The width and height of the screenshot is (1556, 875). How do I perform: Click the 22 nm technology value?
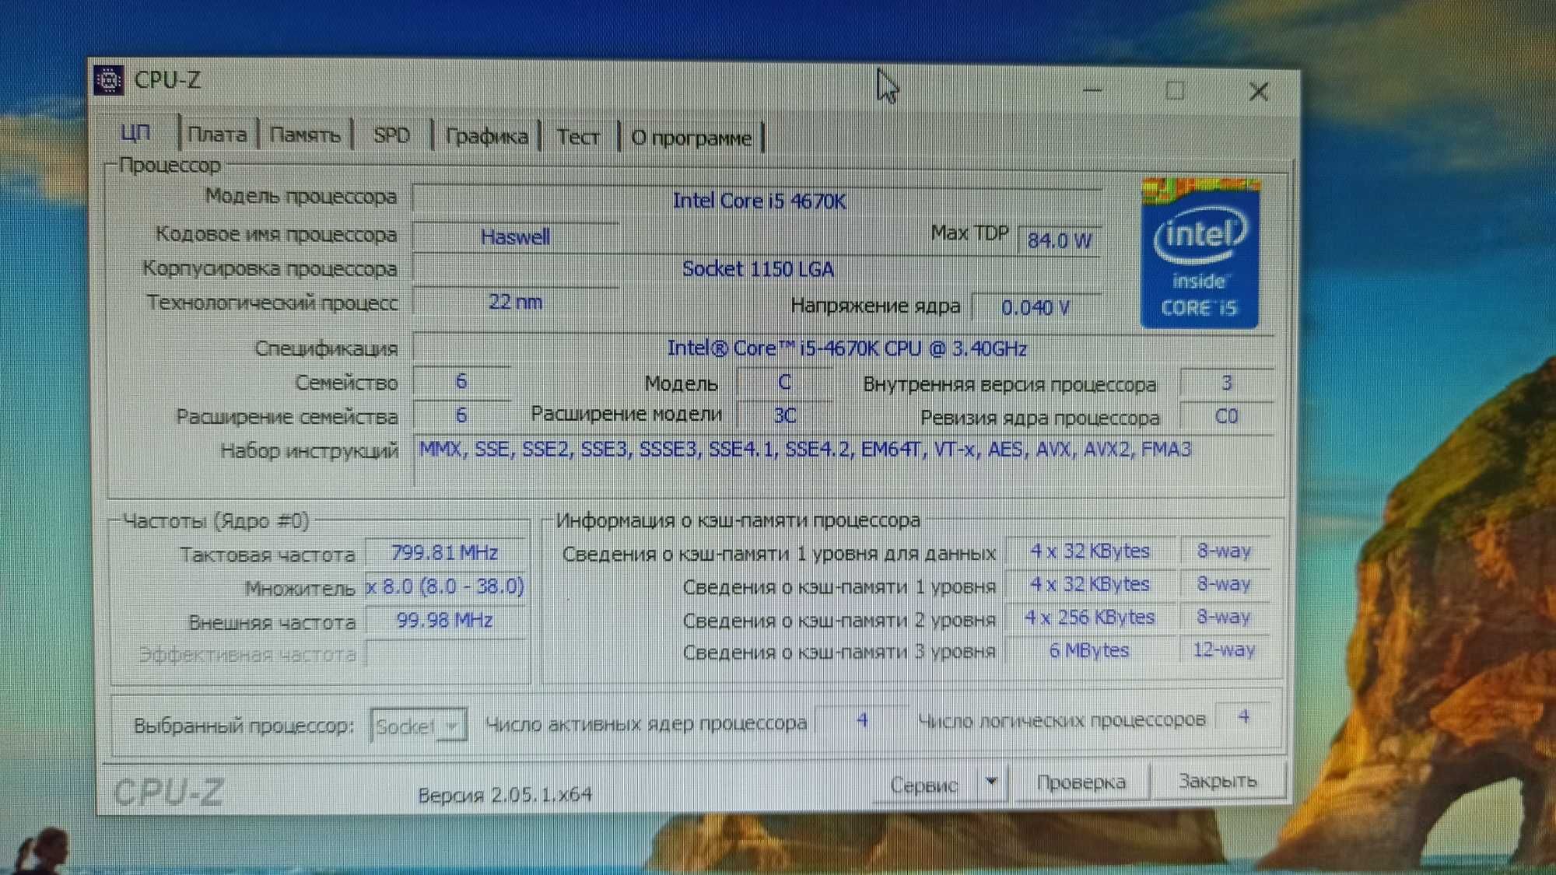[515, 302]
